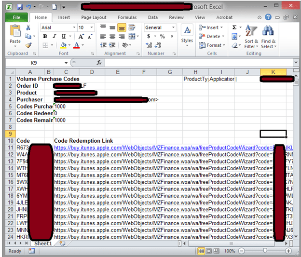Click the Merge & Center icon
301x257 pixels.
pyautogui.click(x=132, y=36)
